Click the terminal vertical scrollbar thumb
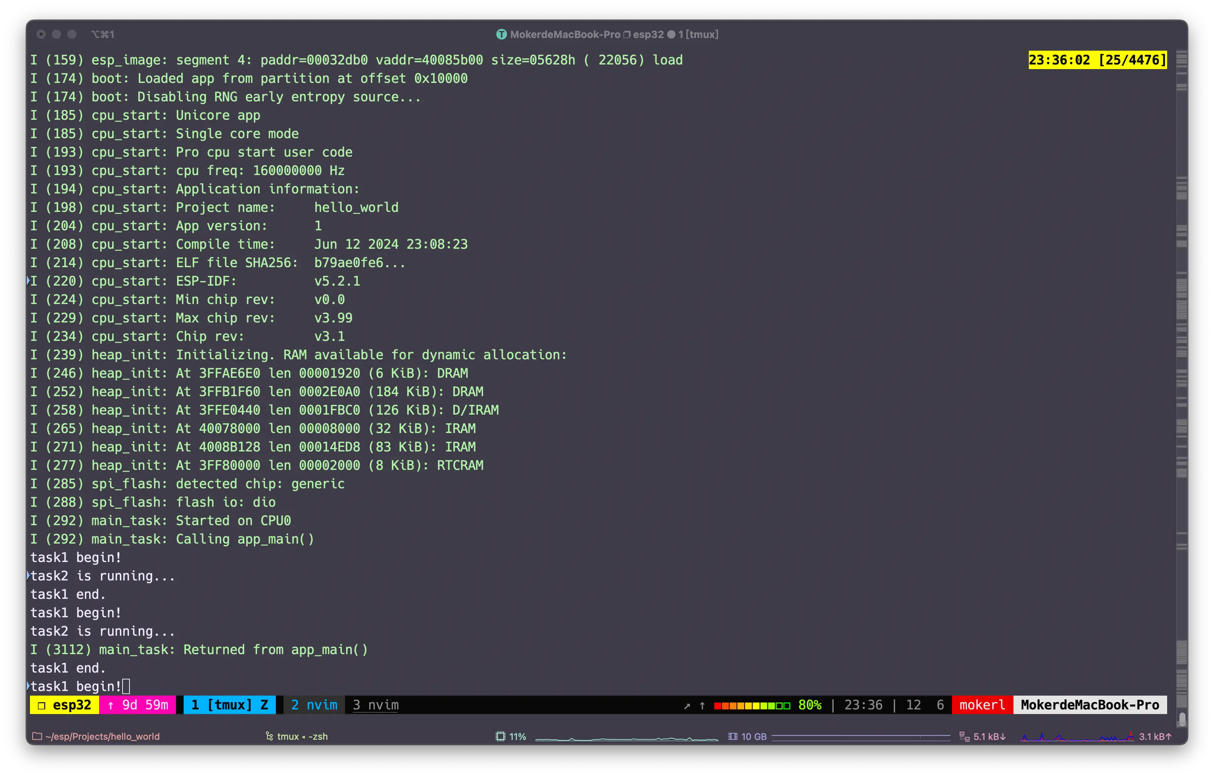The width and height of the screenshot is (1214, 777). (x=1182, y=719)
